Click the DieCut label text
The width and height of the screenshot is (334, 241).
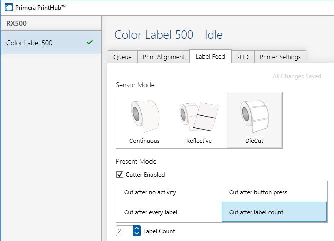coord(254,141)
